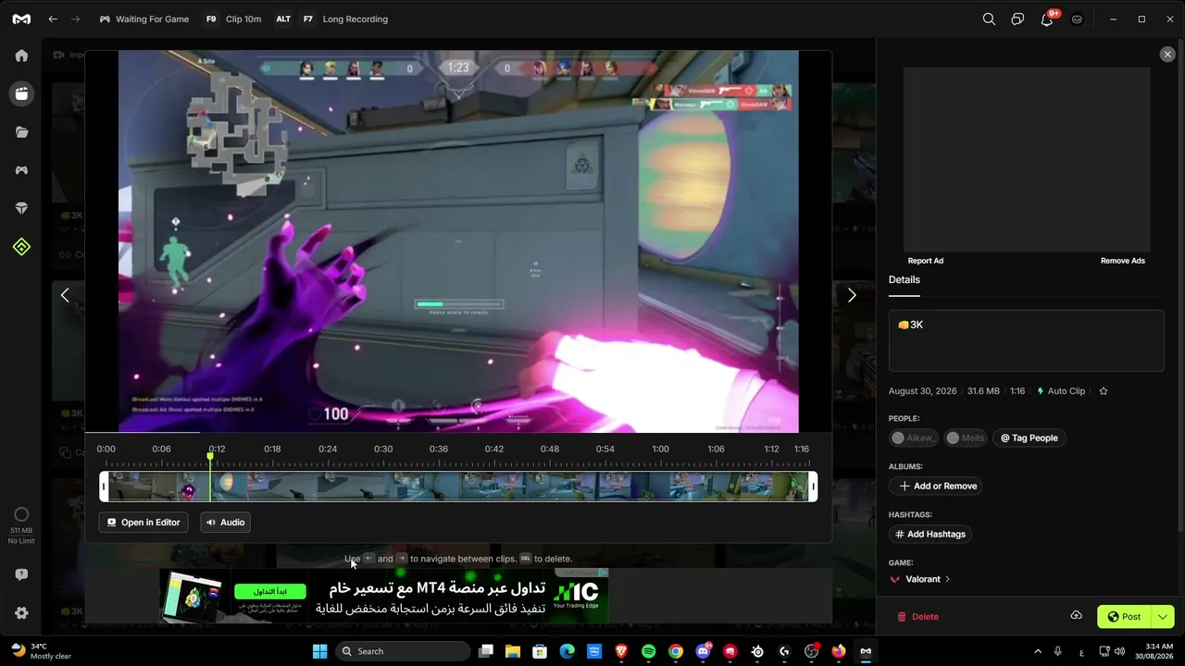Open the Clips library icon in the sidebar

tap(21, 93)
